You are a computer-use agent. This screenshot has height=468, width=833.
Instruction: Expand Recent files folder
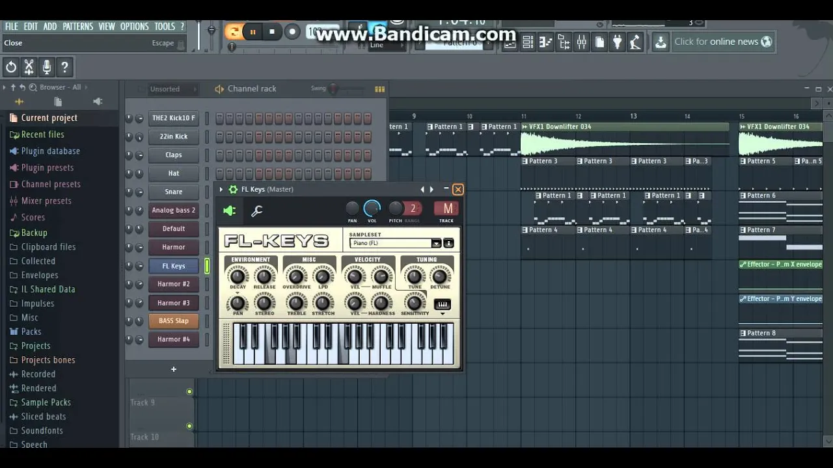click(x=42, y=135)
